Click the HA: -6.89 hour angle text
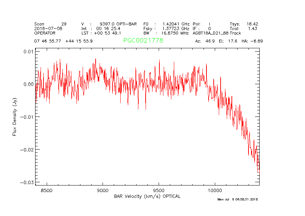Screen dimensions: 305x216 point(252,41)
